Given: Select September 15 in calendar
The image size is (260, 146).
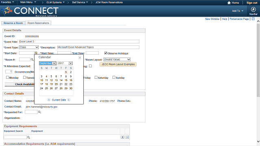Looking at the screenshot, I should pos(66,80).
